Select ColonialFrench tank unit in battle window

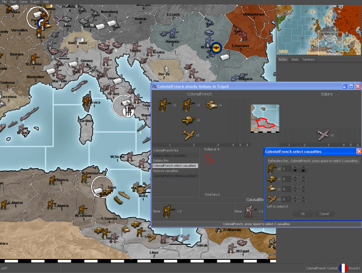pos(212,105)
